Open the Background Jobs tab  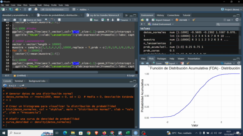point(37,81)
